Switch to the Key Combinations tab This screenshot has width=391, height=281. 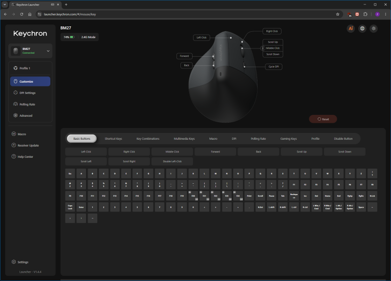[x=148, y=139]
